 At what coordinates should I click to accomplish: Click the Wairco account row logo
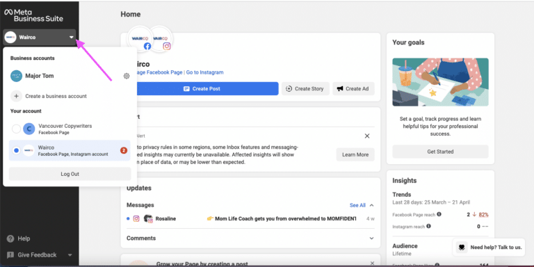click(29, 150)
